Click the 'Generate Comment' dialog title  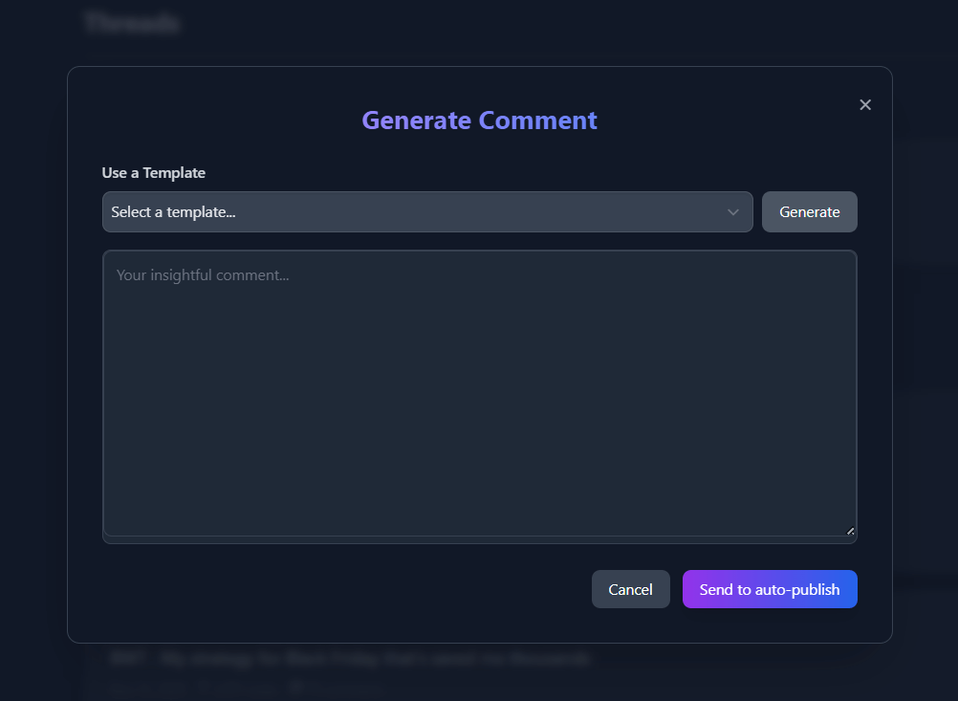coord(479,120)
